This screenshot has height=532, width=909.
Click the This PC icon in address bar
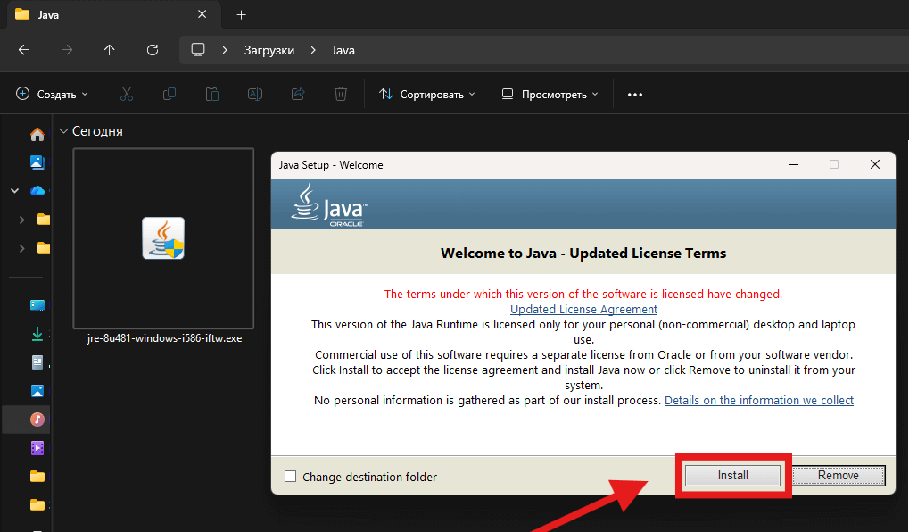click(198, 50)
